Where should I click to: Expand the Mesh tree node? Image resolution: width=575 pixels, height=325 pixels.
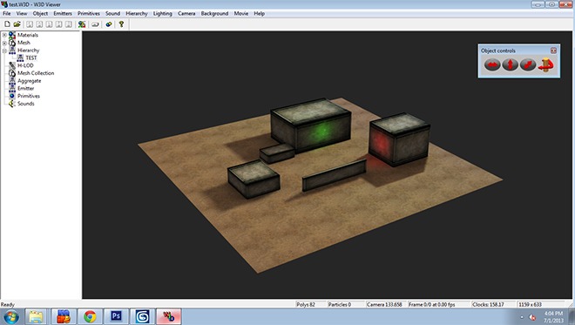click(4, 43)
